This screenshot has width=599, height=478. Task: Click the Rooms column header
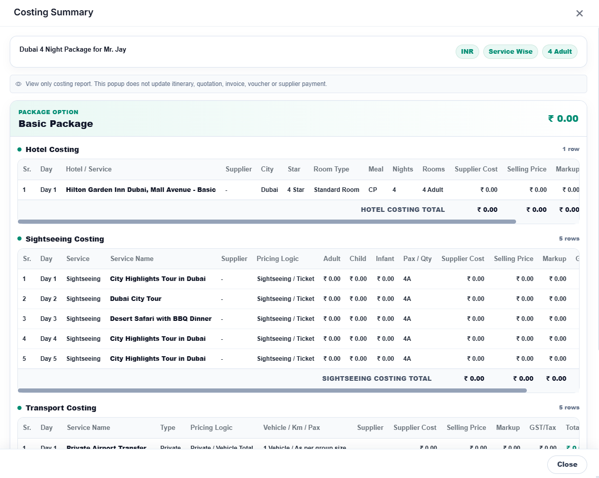coord(433,169)
